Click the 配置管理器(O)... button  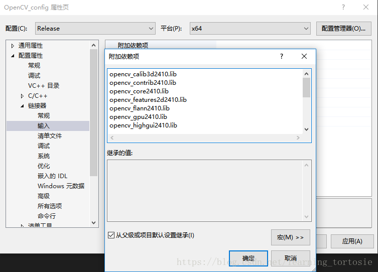tap(343, 29)
